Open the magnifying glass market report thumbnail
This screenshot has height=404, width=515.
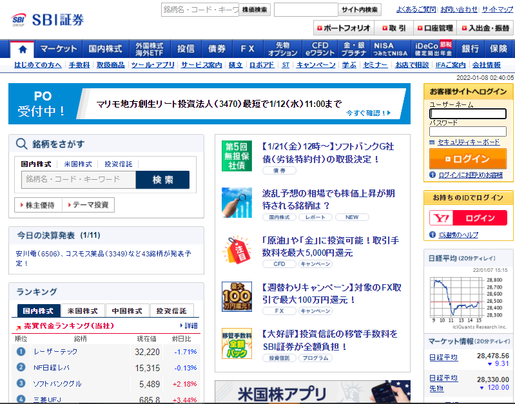click(237, 202)
